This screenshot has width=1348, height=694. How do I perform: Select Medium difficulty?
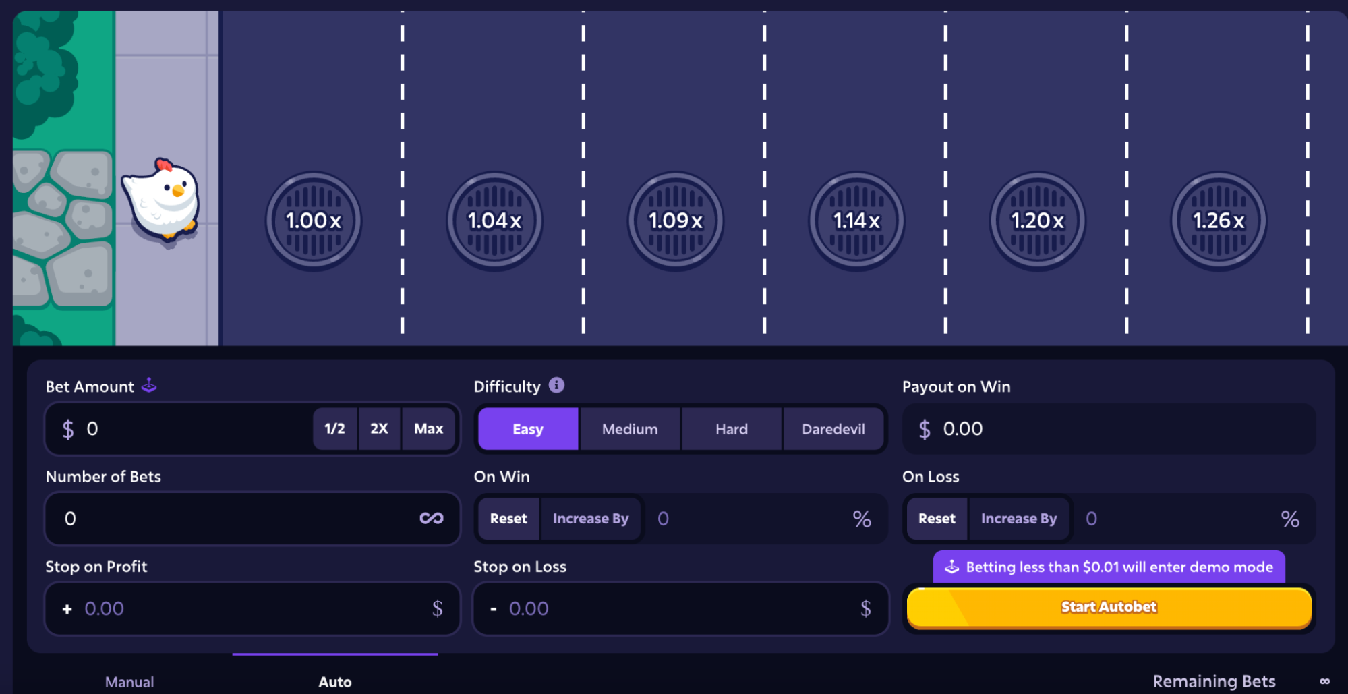[629, 429]
